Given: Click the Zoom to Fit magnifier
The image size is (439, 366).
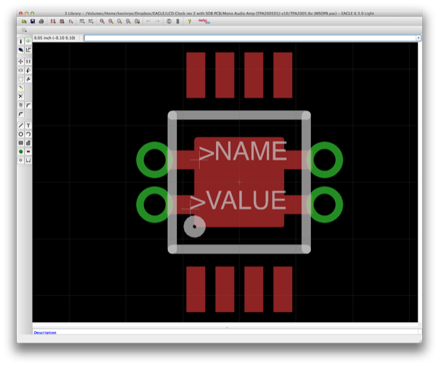Looking at the screenshot, I should [102, 21].
